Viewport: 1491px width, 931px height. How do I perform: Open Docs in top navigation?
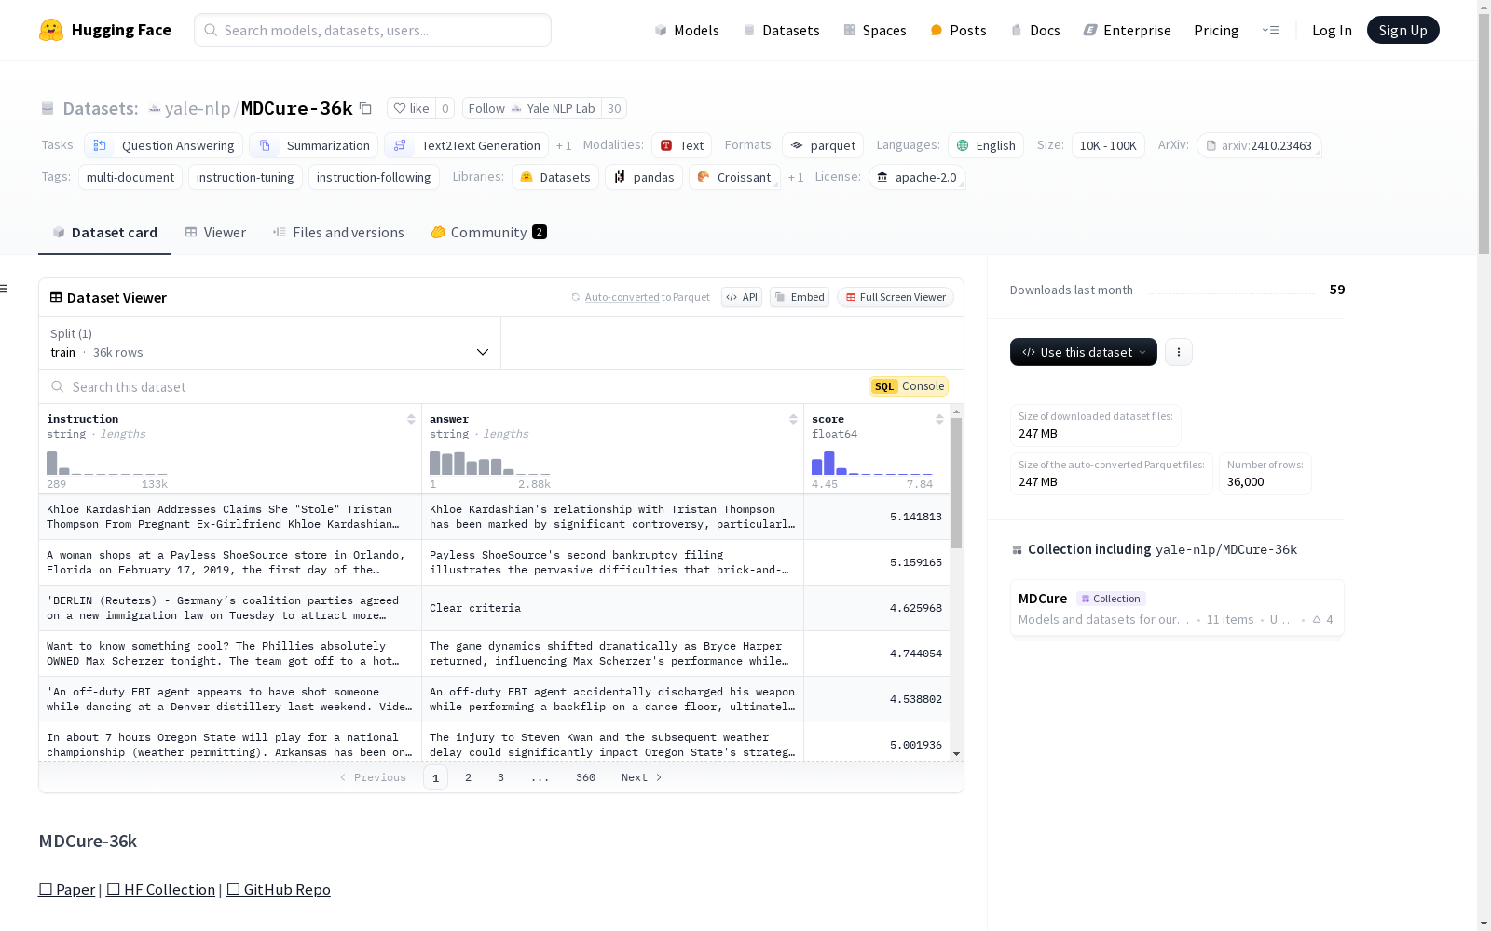1035,30
